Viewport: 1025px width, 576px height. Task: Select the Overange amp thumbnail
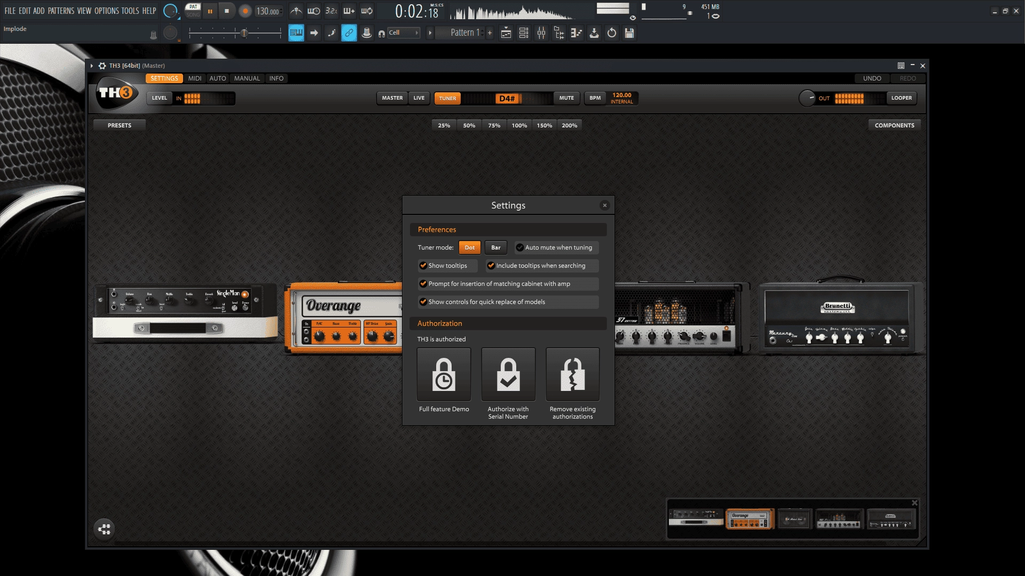pos(750,519)
